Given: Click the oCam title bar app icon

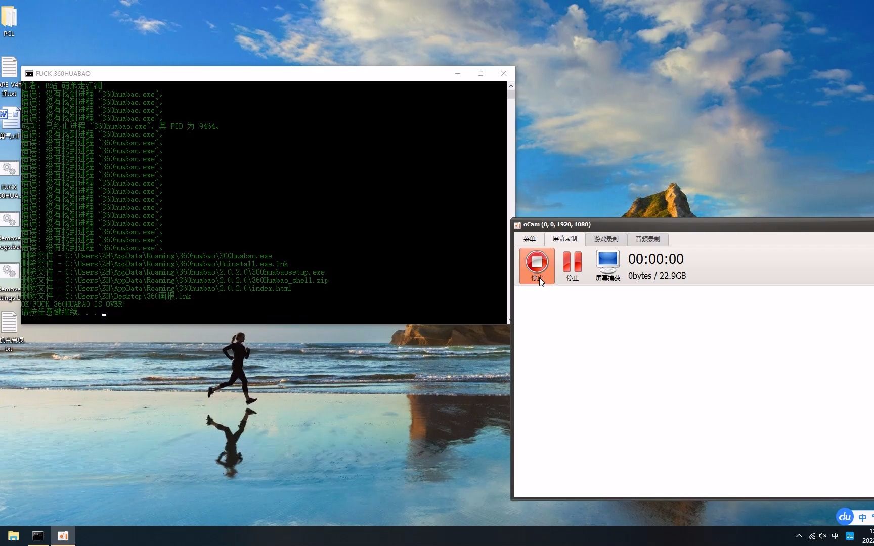Looking at the screenshot, I should tap(517, 225).
